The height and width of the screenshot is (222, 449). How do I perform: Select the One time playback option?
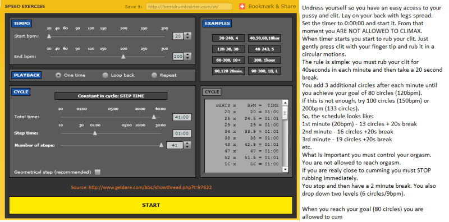(58, 75)
